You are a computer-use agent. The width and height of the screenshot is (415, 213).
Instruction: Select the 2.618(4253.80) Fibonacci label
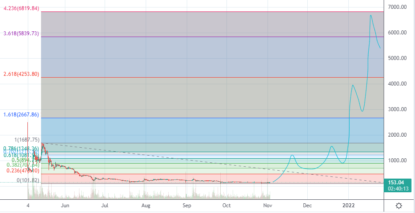tap(21, 74)
